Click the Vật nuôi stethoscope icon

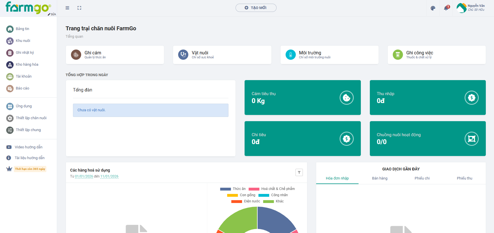click(183, 55)
